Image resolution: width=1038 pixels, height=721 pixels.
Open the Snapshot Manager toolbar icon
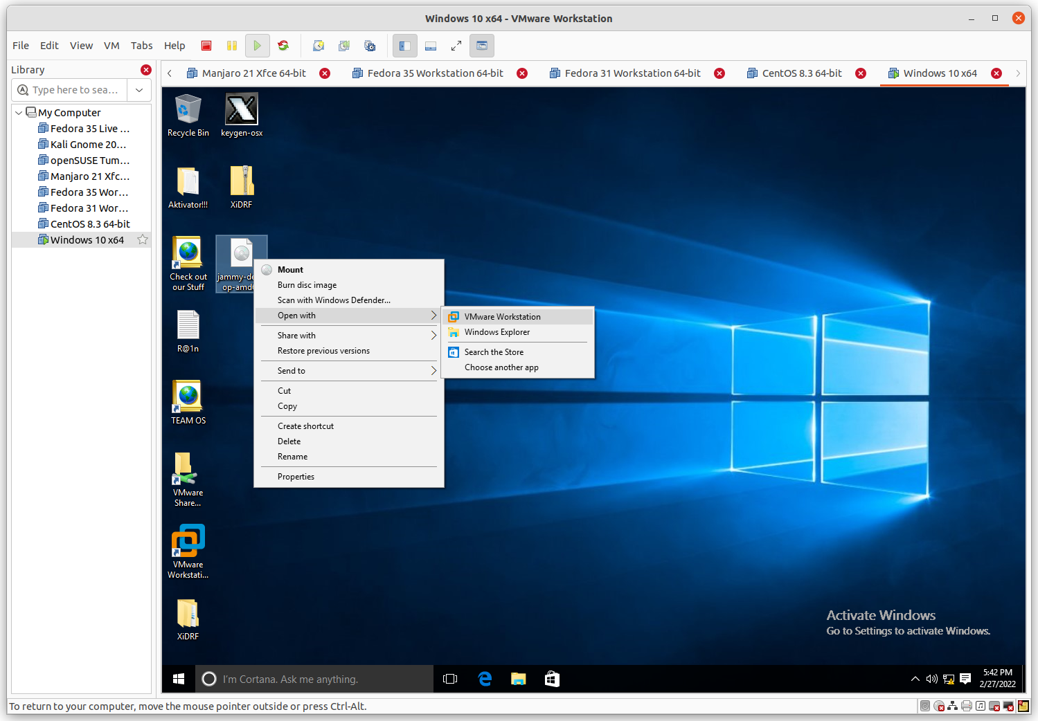(370, 46)
